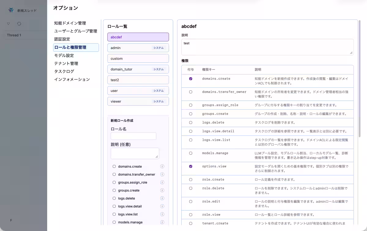Click the info icon beside logs.delete
The image size is (367, 231).
162,198
